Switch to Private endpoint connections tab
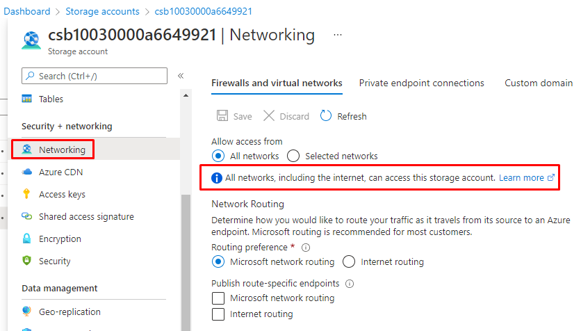The width and height of the screenshot is (581, 331). (421, 83)
